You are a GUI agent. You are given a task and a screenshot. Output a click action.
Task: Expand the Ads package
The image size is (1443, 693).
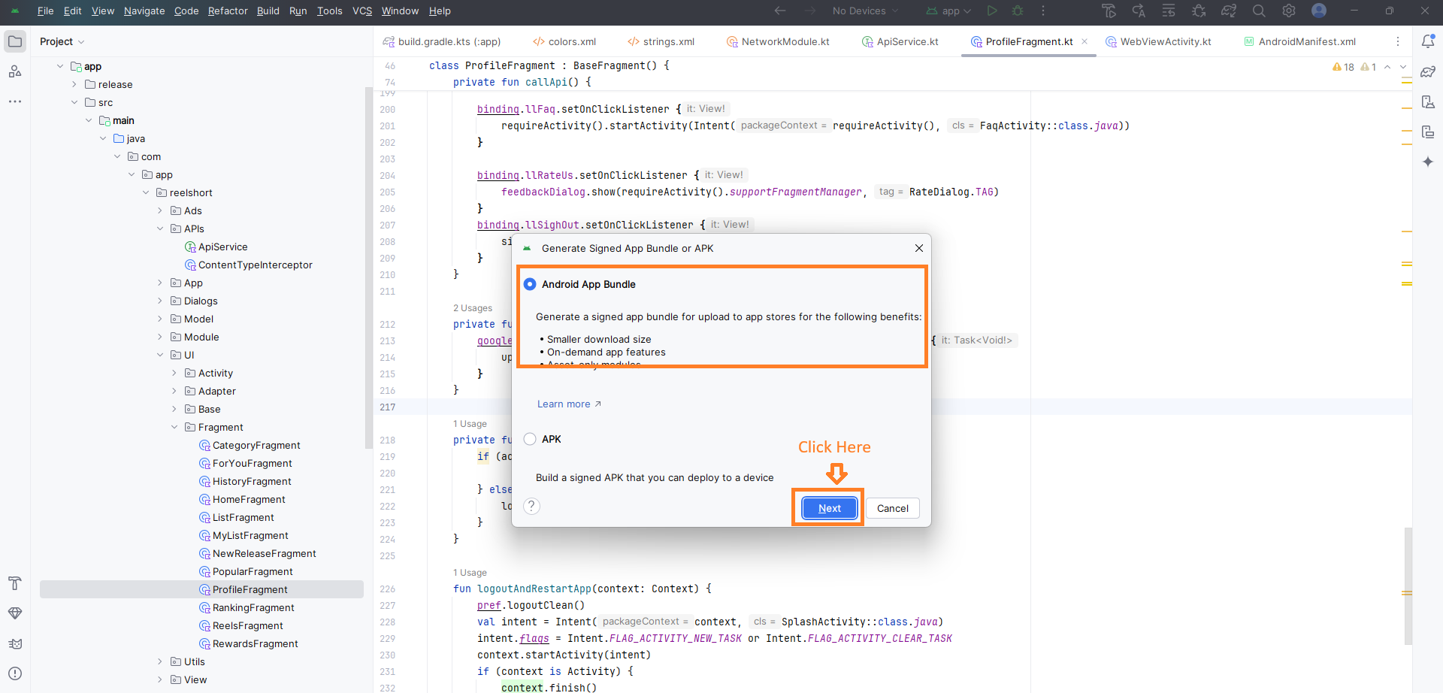160,210
